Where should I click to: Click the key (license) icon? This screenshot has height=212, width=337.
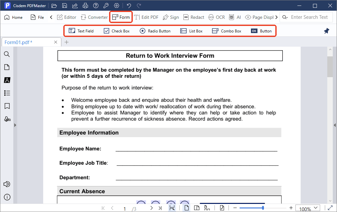click(x=106, y=6)
